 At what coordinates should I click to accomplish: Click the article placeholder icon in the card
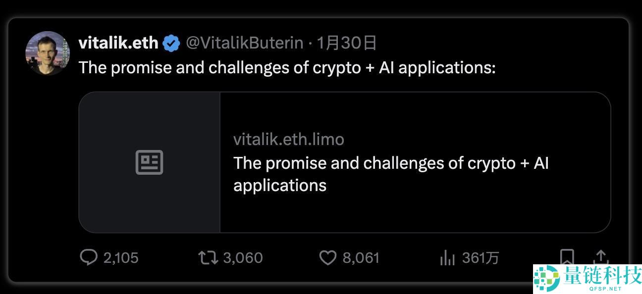click(x=150, y=162)
